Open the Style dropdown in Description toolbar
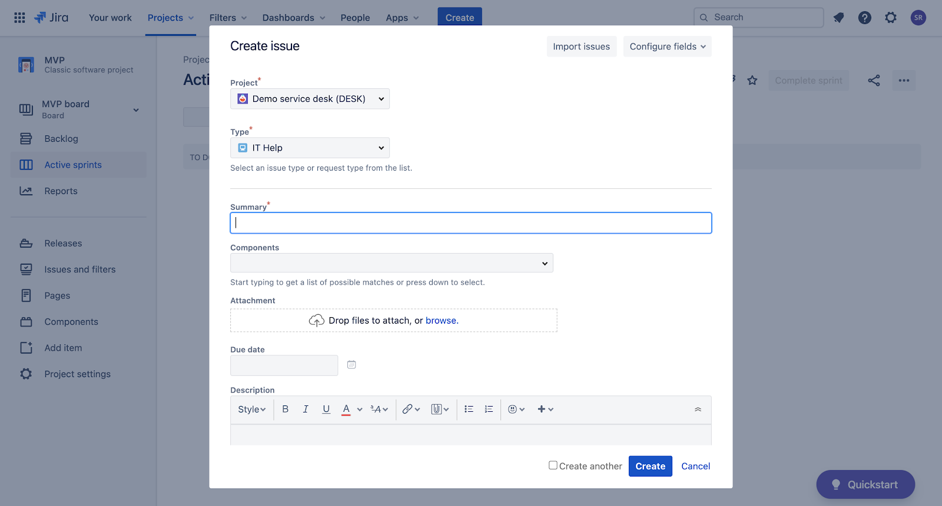Screen dimensions: 942x506 [x=252, y=410]
